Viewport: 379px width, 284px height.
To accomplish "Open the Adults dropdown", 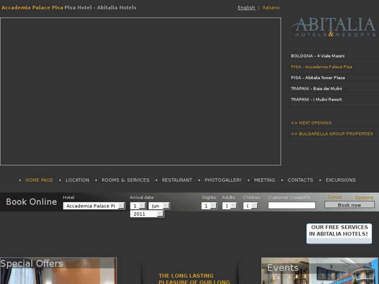I will coord(229,206).
